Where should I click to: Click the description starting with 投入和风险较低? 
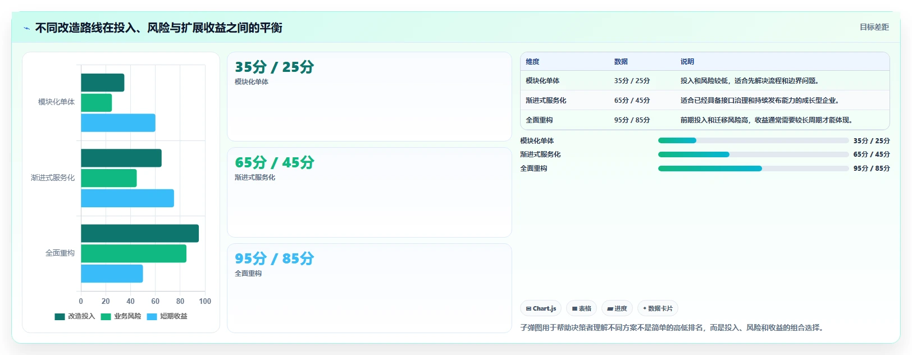[751, 81]
